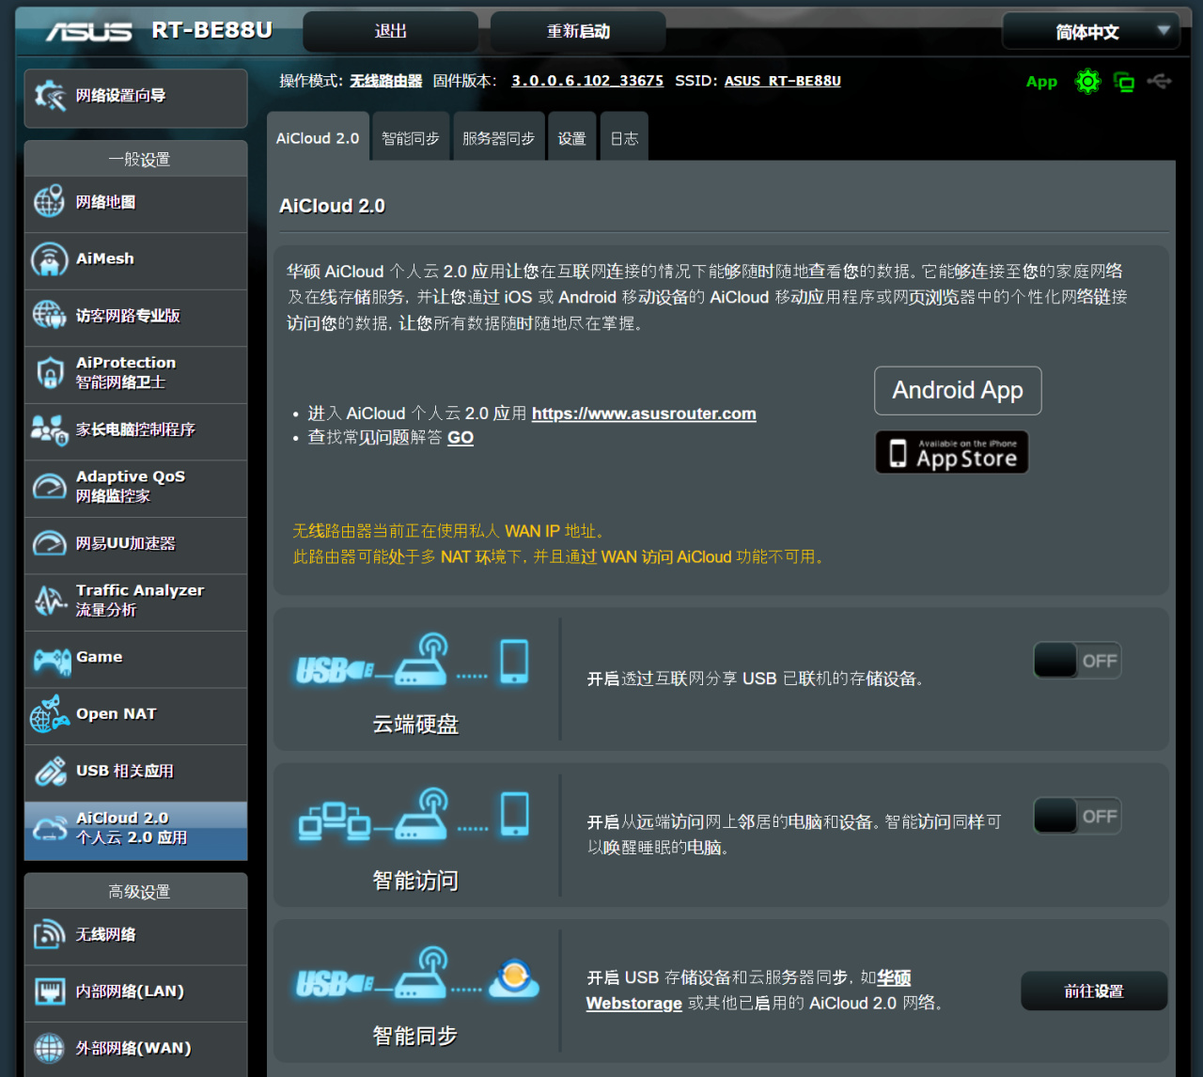Click the 内部网络(LAN) icon
This screenshot has width=1203, height=1077.
49,991
